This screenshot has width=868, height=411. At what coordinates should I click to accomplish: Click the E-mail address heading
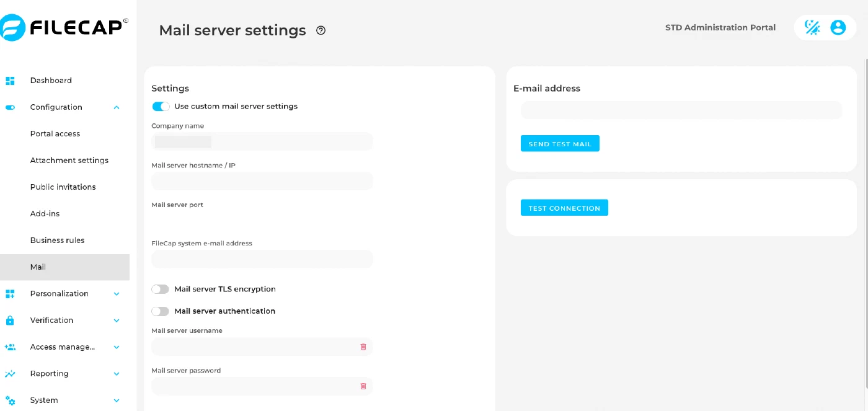coord(547,89)
